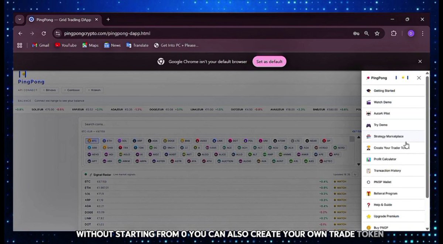Click the Search coins input field
Viewport: 443px width, 244px height.
pyautogui.click(x=218, y=124)
